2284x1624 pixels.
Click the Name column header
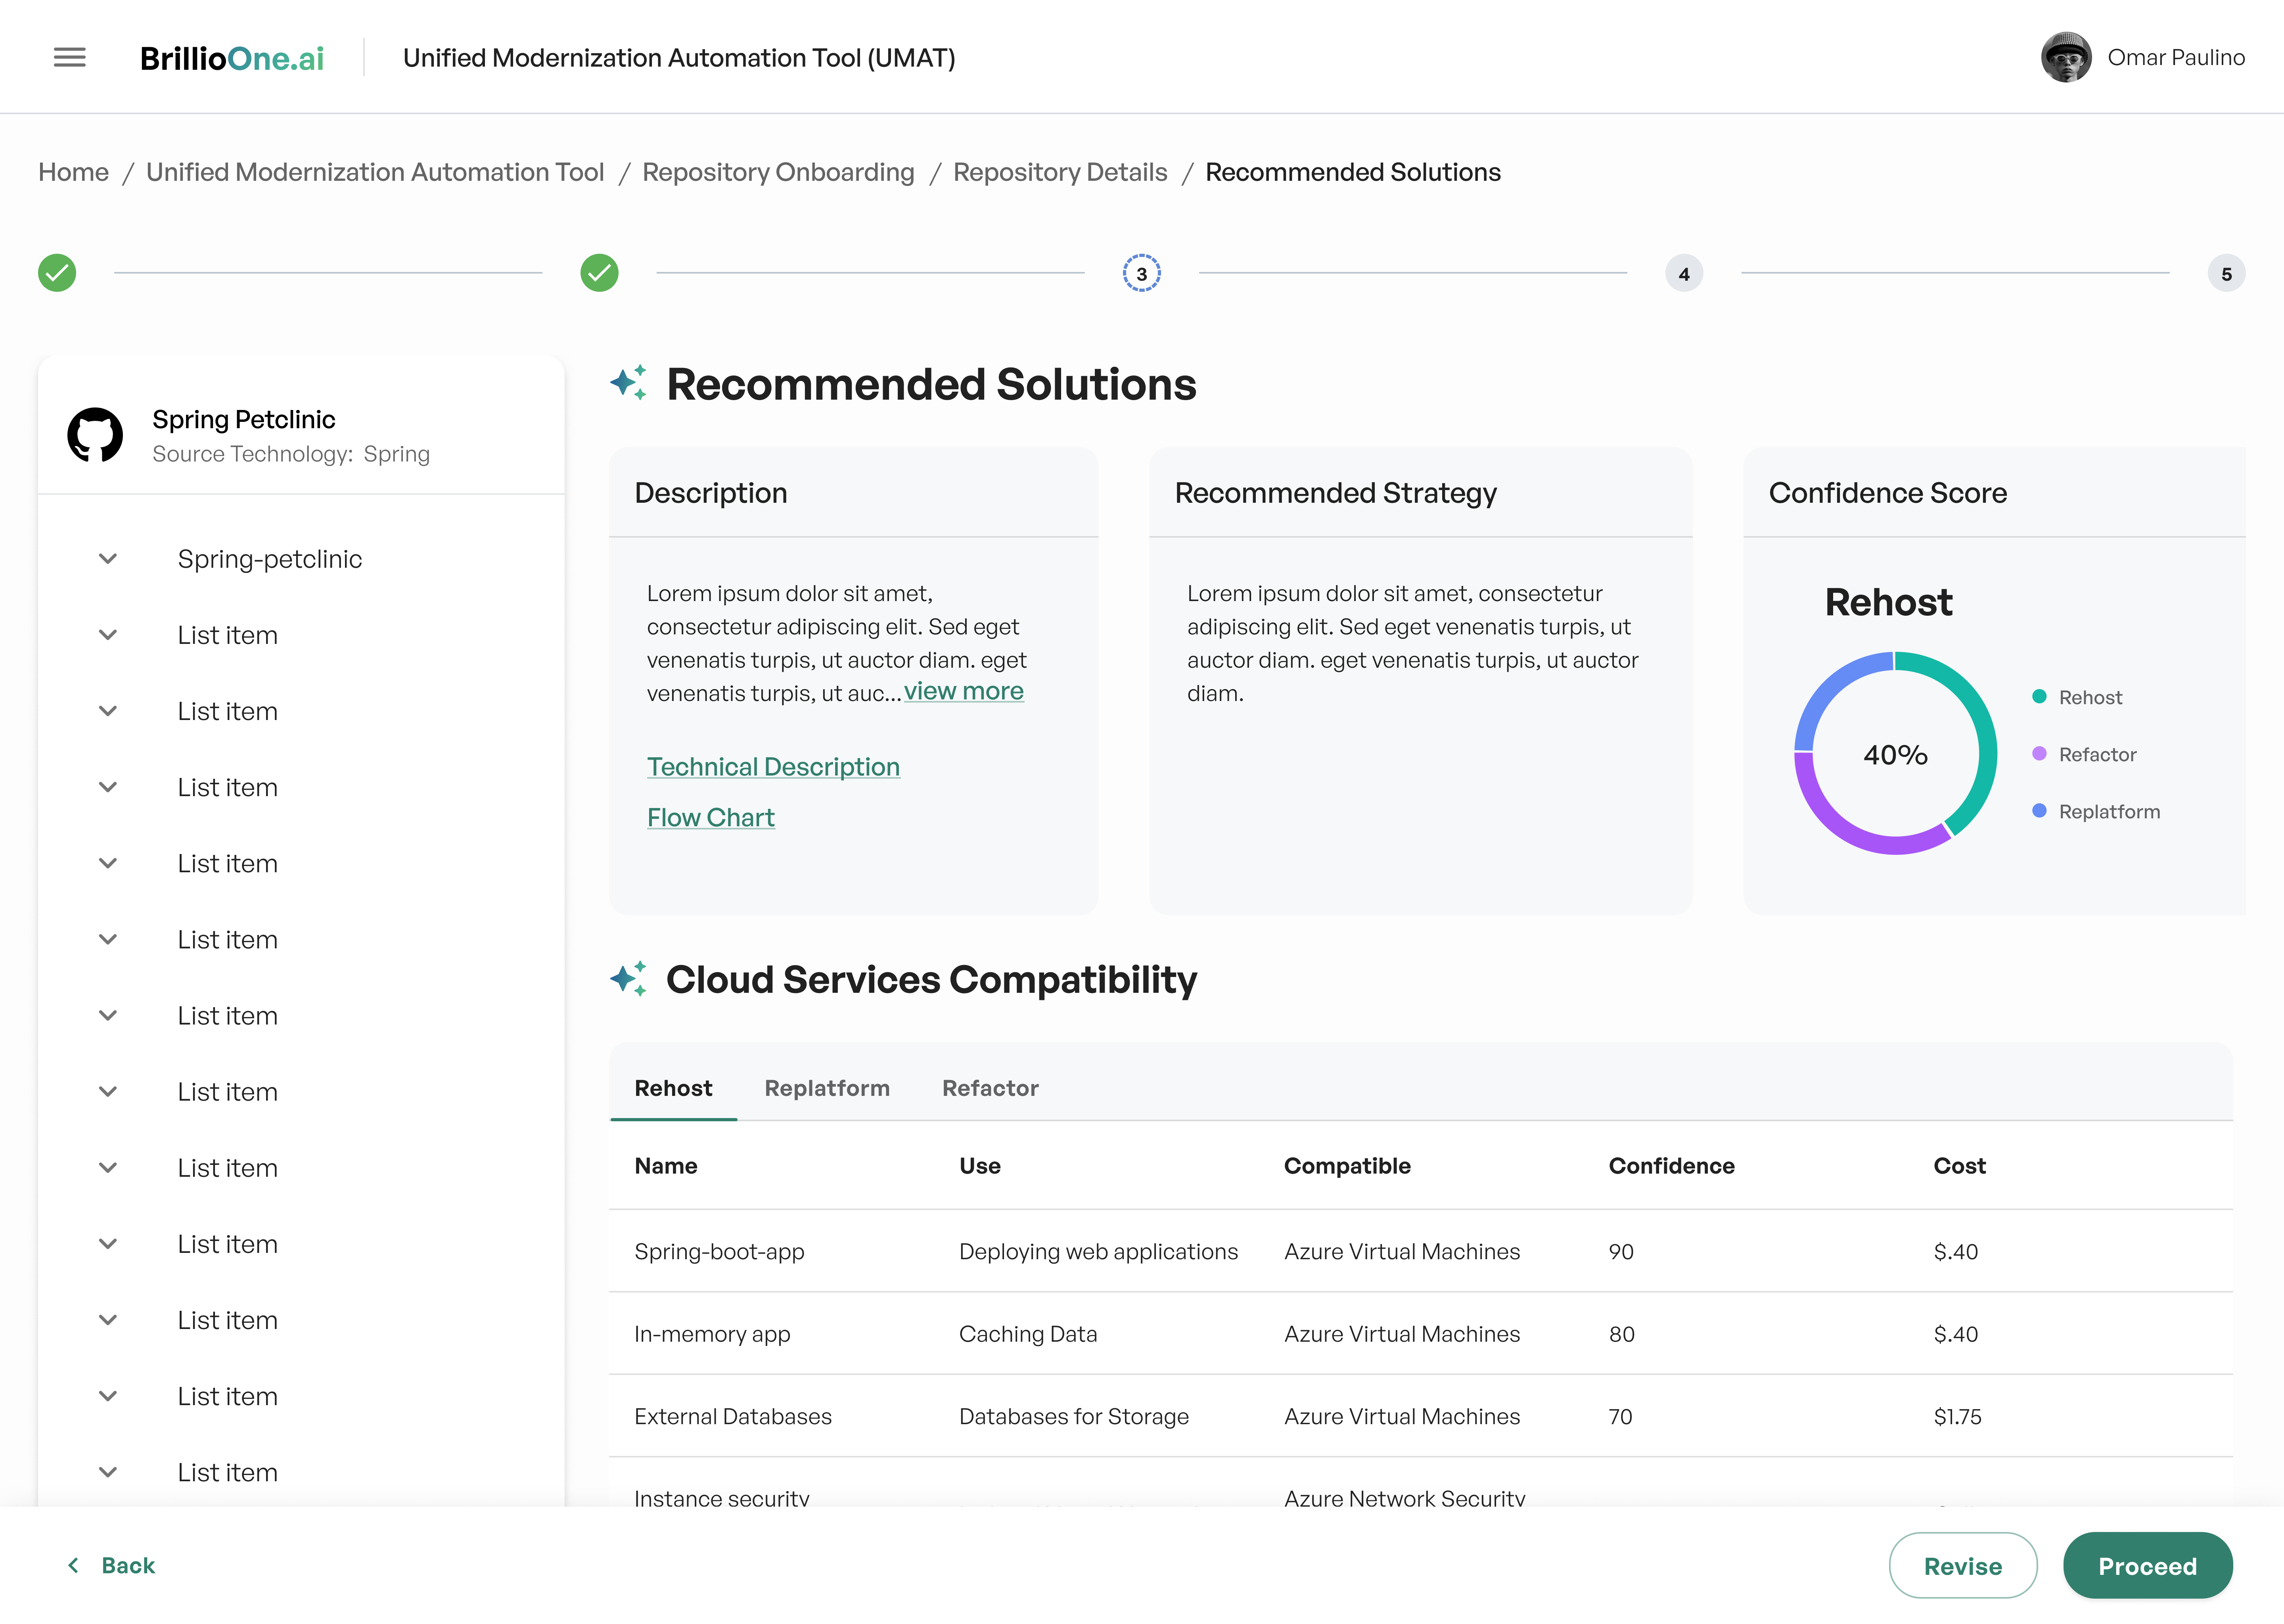pyautogui.click(x=666, y=1166)
